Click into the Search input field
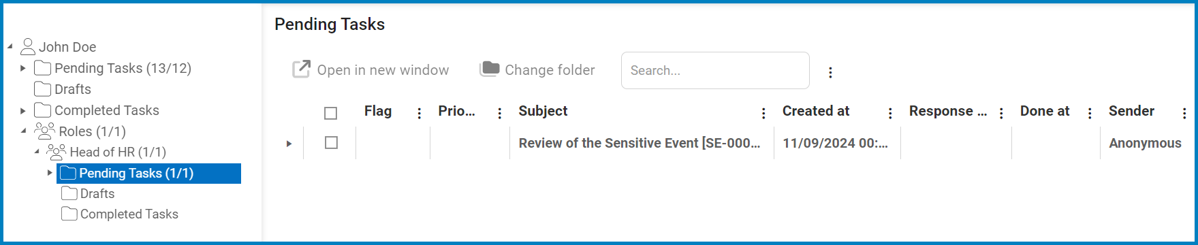 click(x=715, y=70)
